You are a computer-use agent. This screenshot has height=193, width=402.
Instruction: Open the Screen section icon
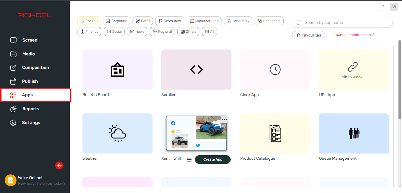pos(13,40)
